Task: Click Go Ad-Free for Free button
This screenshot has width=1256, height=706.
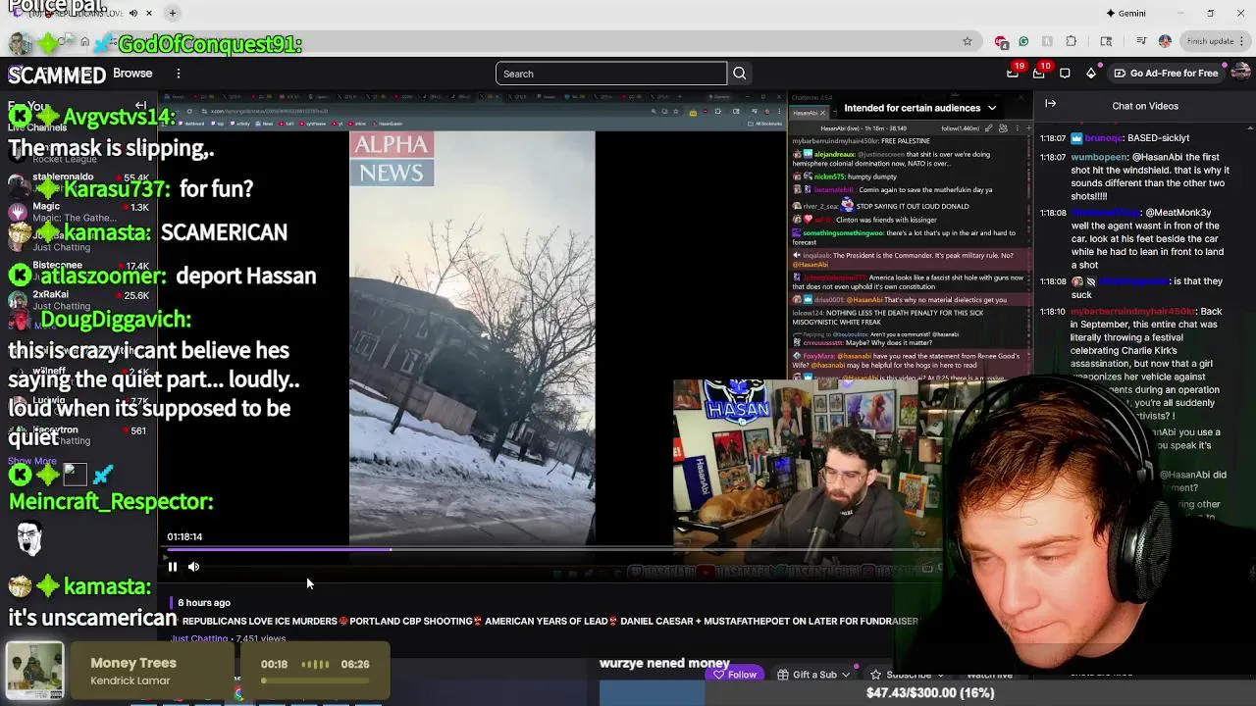Action: click(x=1166, y=74)
